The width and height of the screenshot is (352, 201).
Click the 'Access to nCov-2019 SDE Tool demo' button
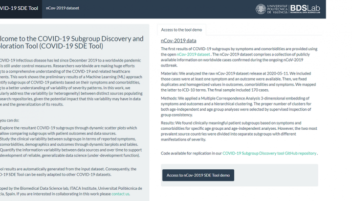198,175
